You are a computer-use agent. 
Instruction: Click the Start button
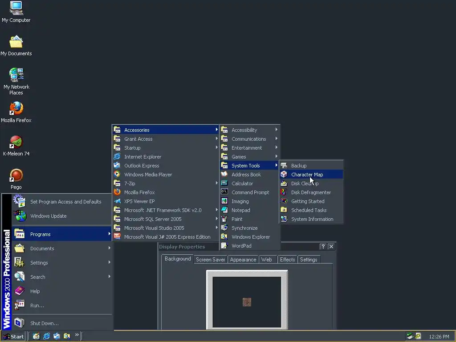point(13,337)
